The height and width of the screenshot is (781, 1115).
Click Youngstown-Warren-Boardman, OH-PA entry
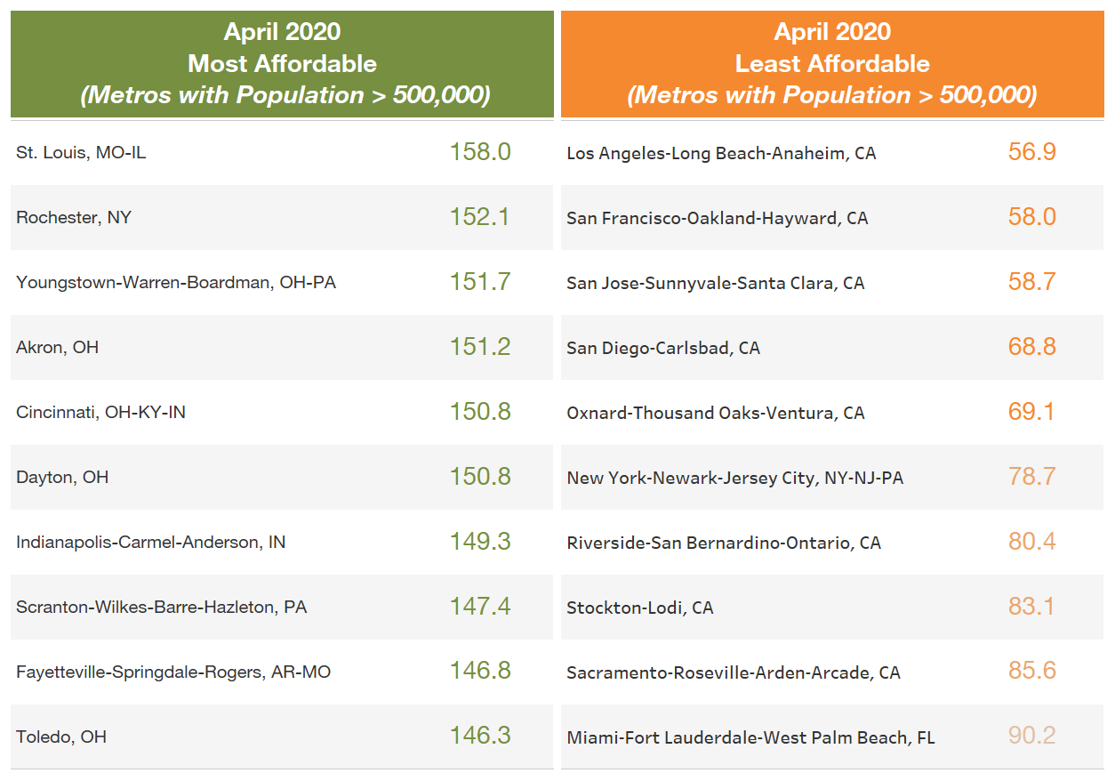[176, 283]
